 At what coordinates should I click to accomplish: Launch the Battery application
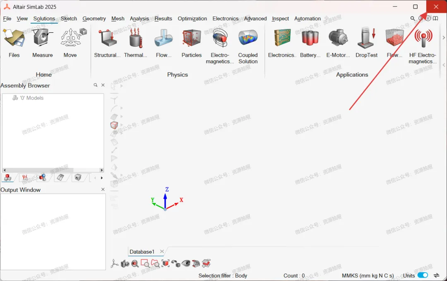click(310, 43)
